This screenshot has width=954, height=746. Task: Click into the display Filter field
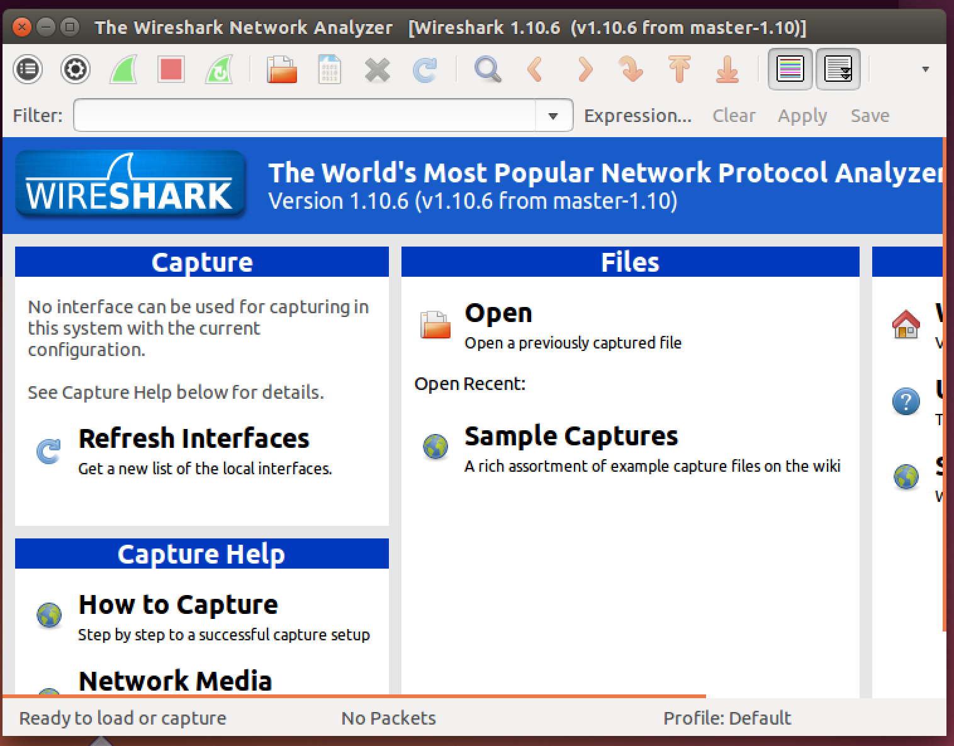(x=305, y=116)
